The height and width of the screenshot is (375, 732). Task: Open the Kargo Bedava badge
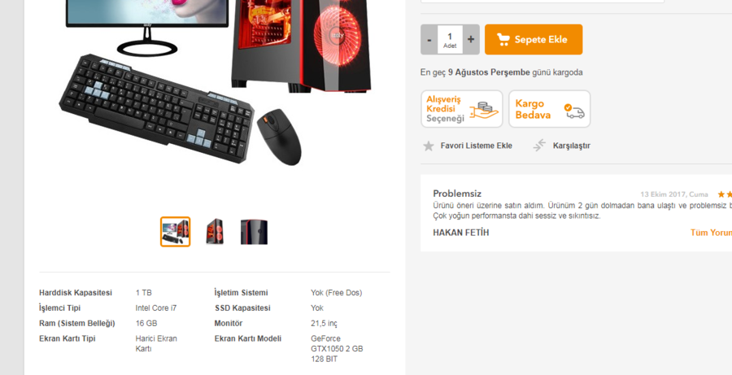550,109
